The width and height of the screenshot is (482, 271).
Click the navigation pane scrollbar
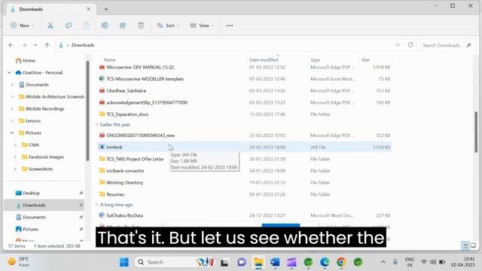[x=87, y=111]
